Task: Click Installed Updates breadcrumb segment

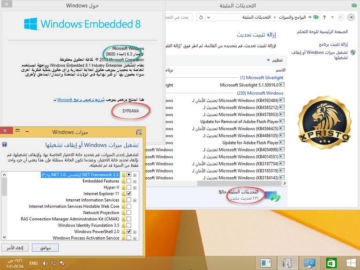Action: click(256, 17)
